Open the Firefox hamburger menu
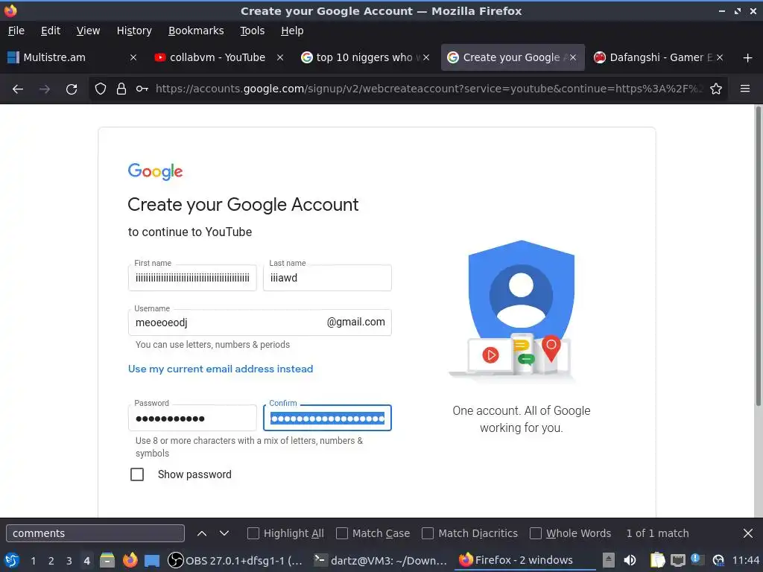The image size is (763, 572). (x=745, y=89)
